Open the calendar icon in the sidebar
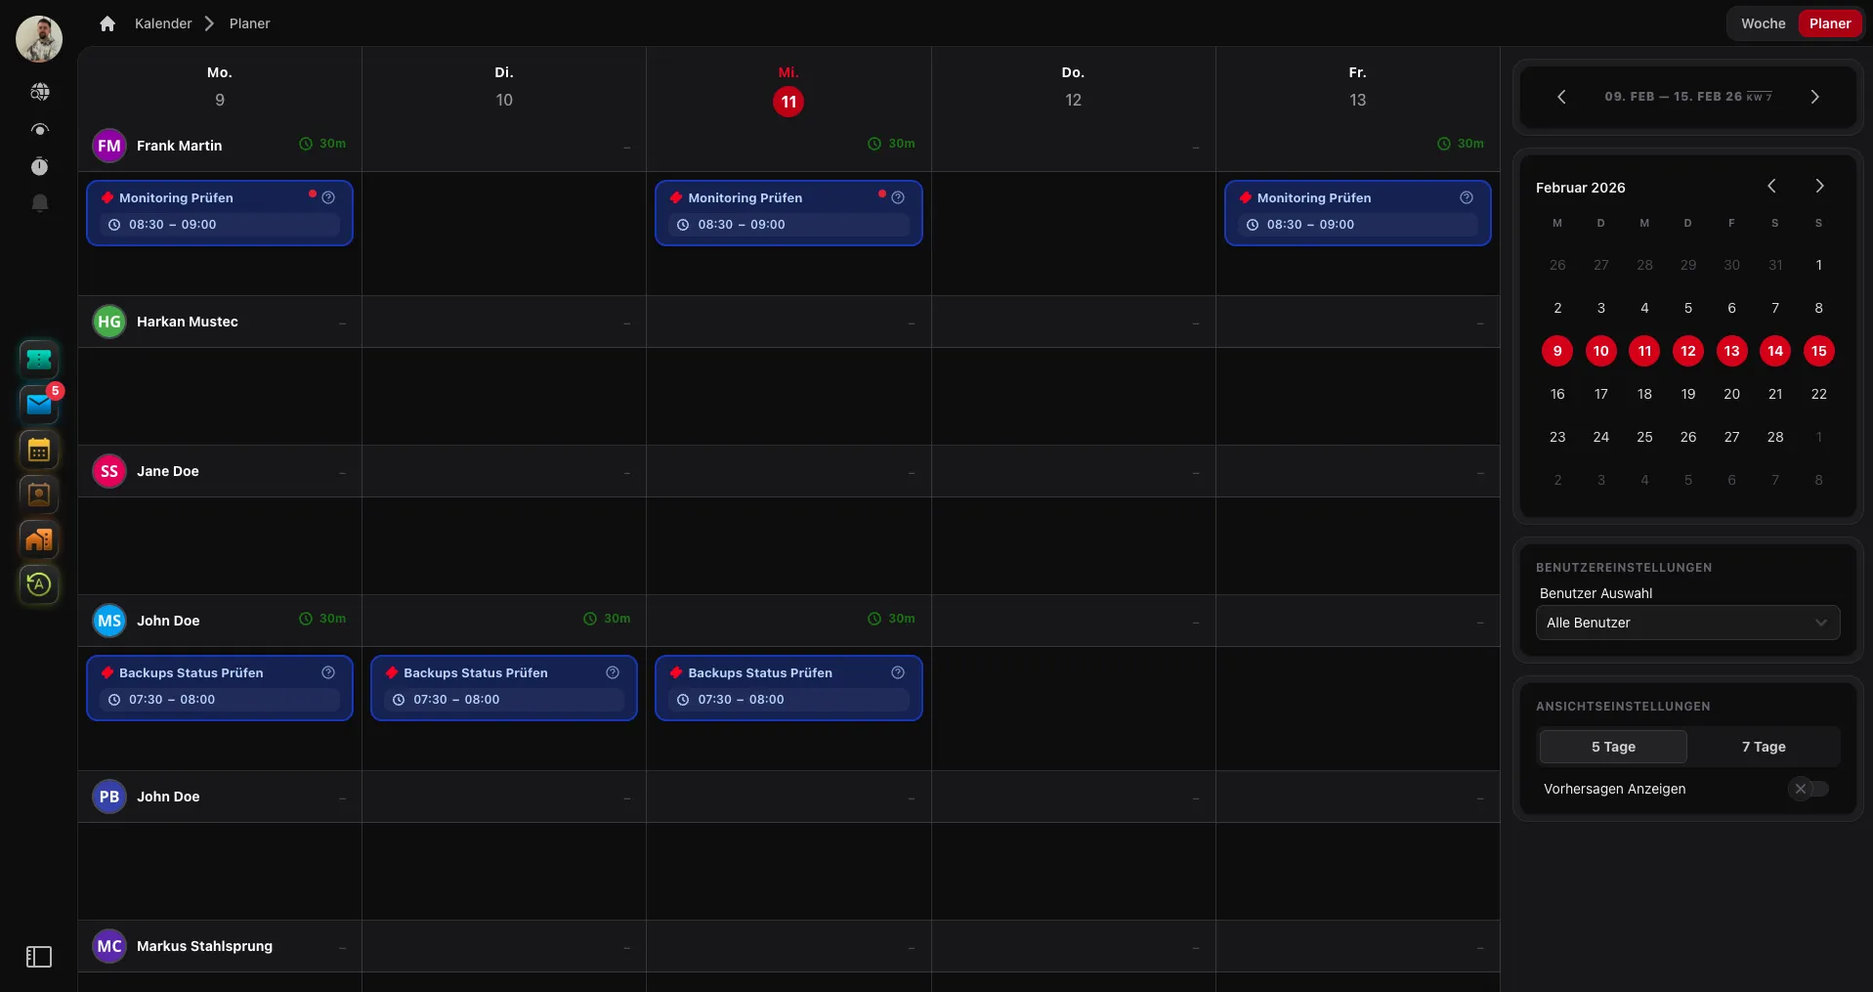Screen dimensions: 1873x992 tap(39, 450)
